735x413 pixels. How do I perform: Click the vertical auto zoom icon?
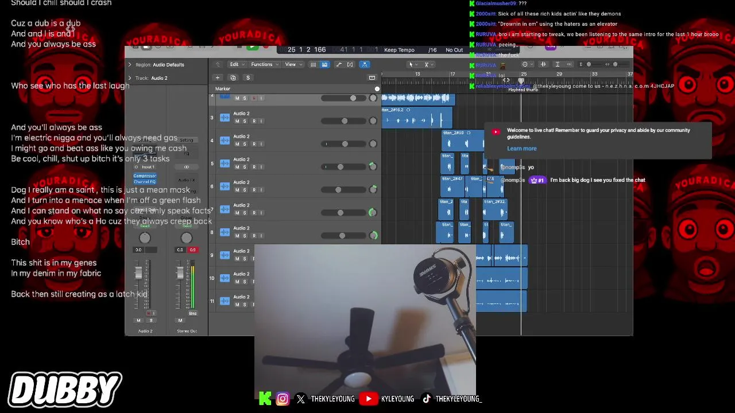pyautogui.click(x=558, y=64)
